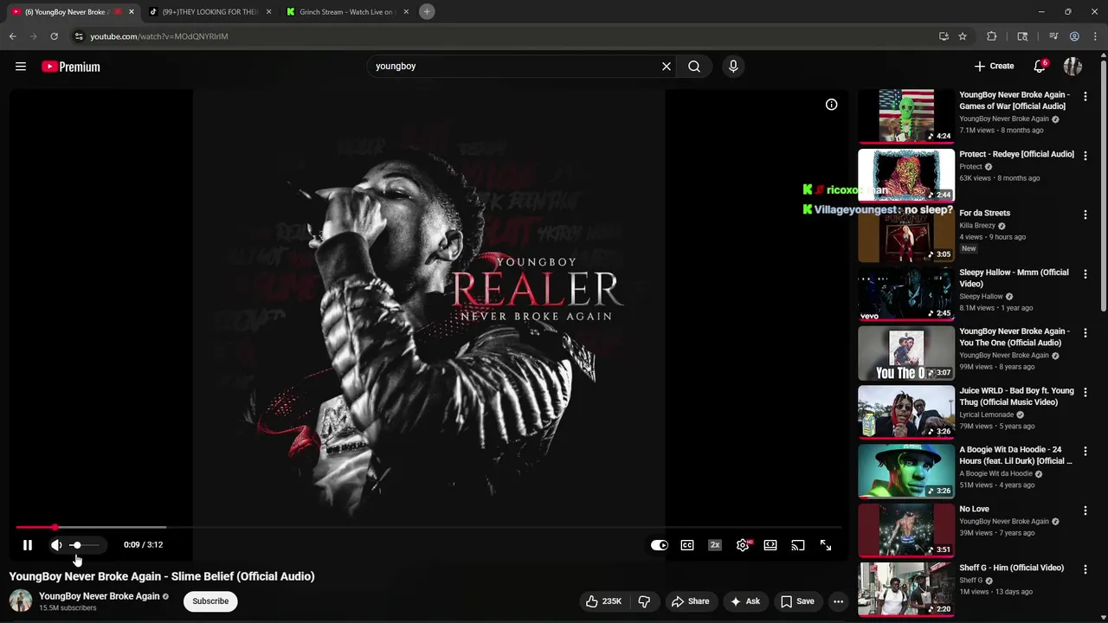
Task: Bookmark this page with star icon
Action: [962, 36]
